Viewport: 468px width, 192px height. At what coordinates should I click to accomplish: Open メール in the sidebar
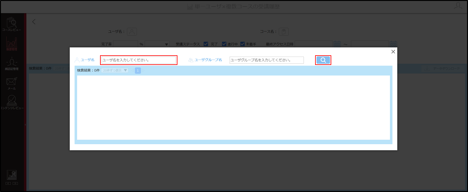tap(12, 83)
